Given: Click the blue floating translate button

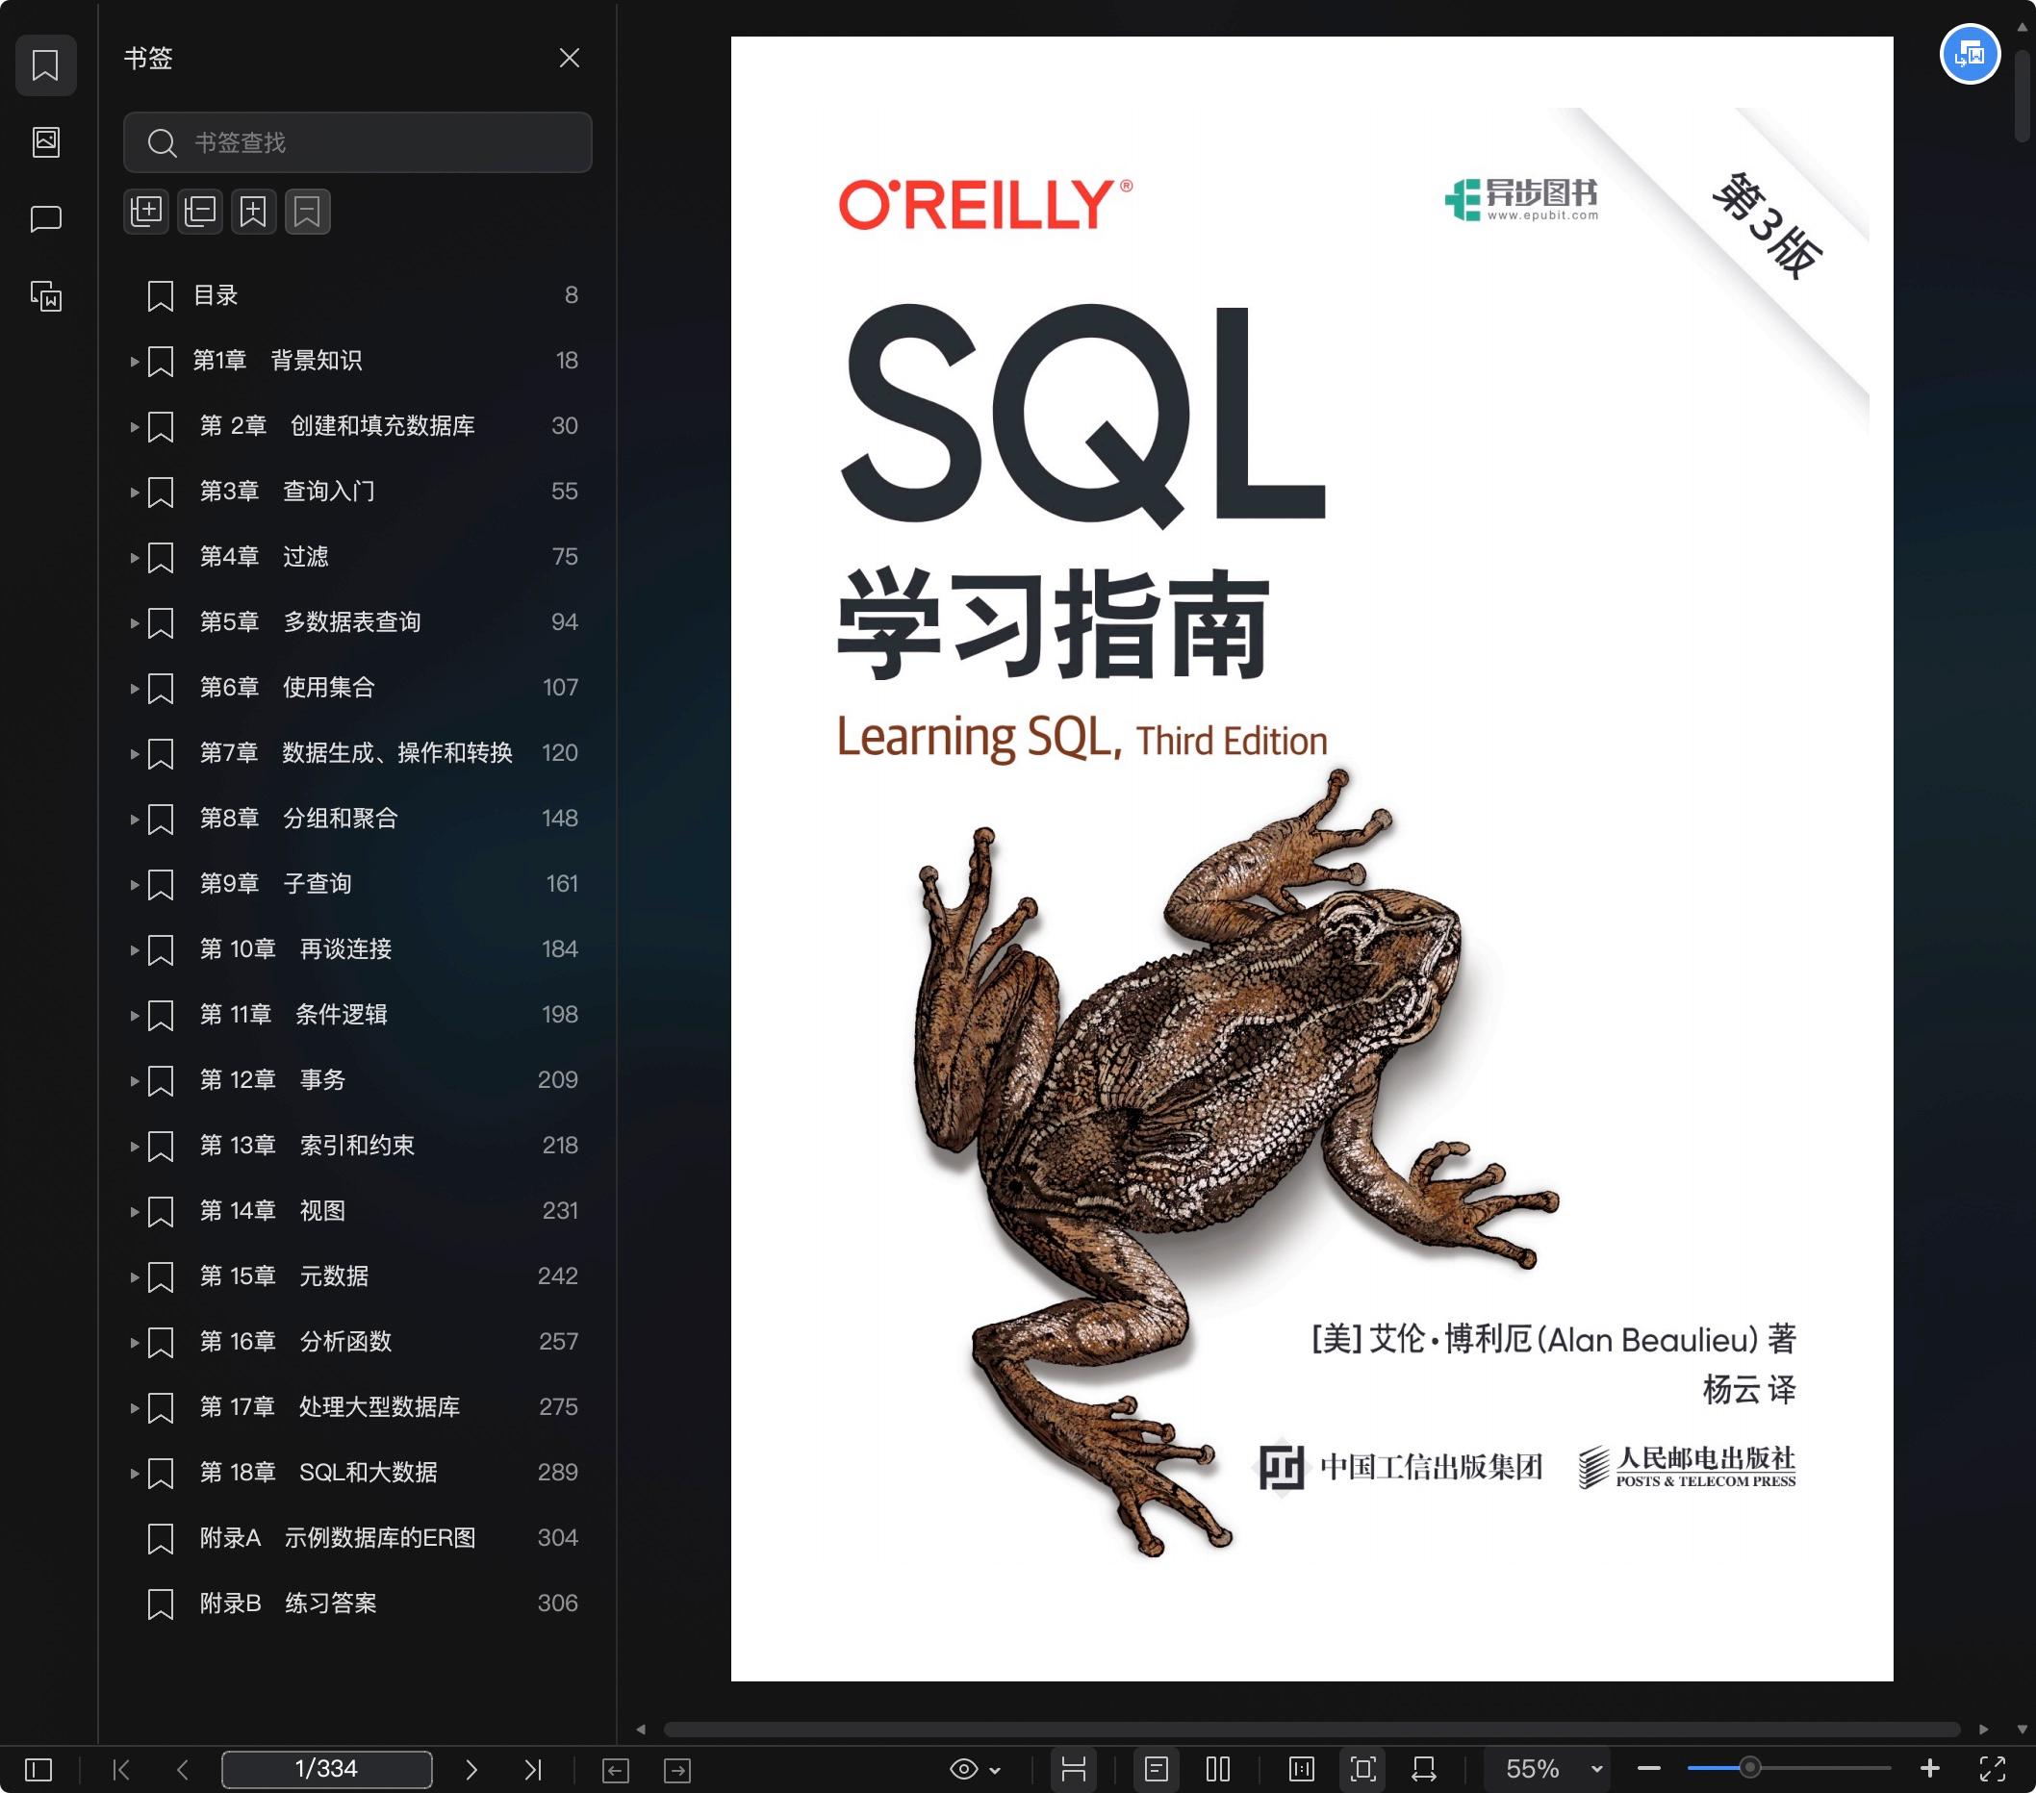Looking at the screenshot, I should coord(1970,54).
